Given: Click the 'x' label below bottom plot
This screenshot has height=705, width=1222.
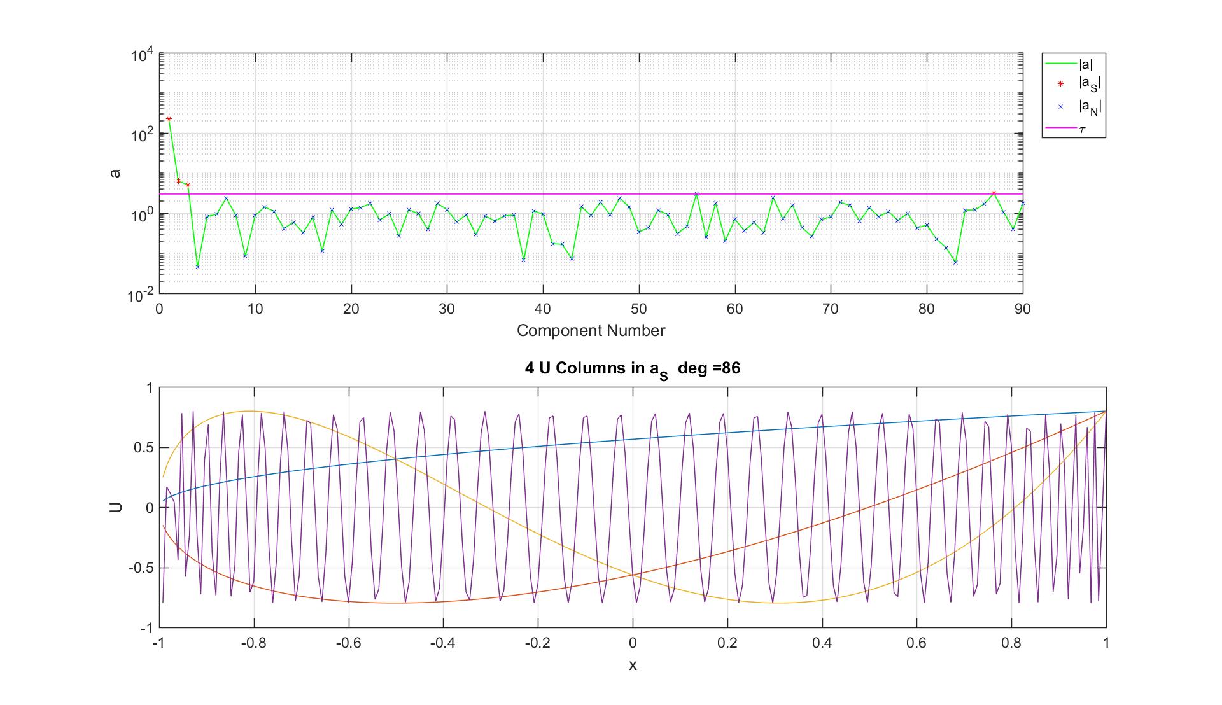Looking at the screenshot, I should pyautogui.click(x=633, y=666).
